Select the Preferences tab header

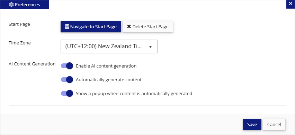[x=25, y=4]
